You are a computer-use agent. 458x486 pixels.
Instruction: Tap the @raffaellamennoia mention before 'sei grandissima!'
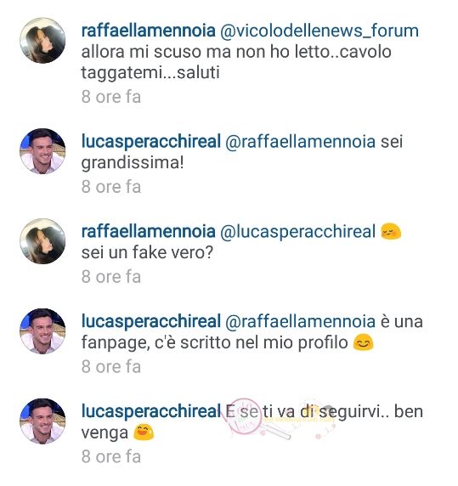[x=300, y=142]
